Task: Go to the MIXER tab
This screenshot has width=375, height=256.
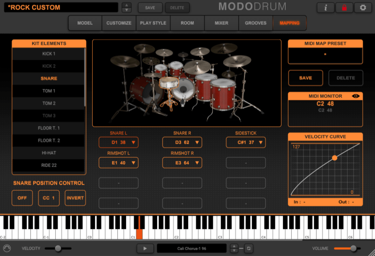Action: [x=222, y=23]
